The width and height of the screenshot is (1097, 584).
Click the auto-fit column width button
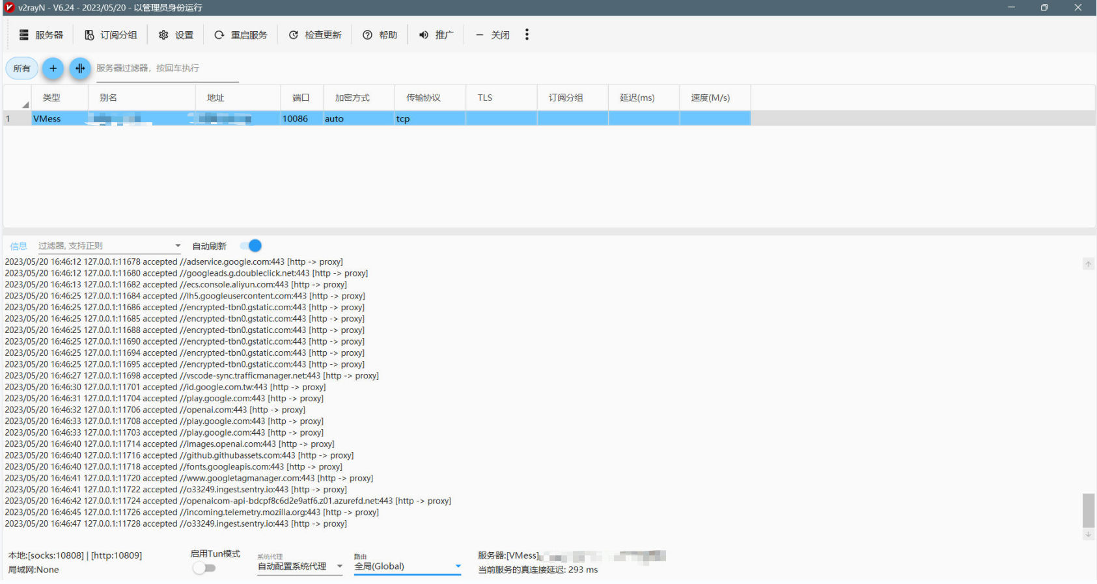tap(80, 68)
